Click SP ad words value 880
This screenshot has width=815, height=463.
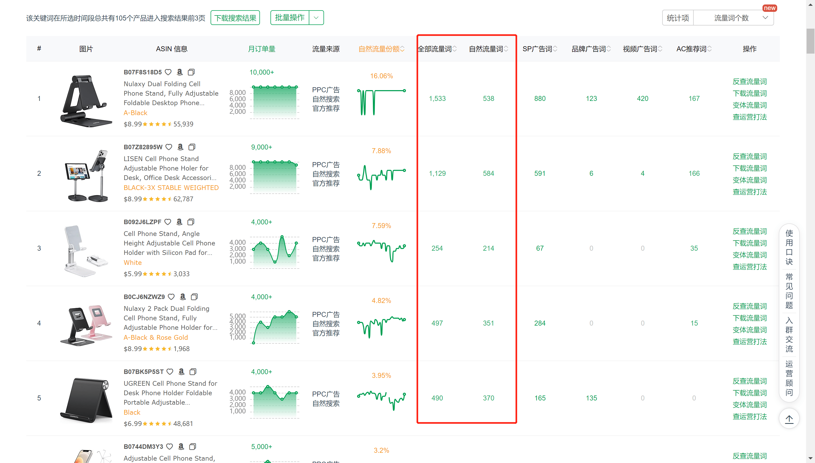540,99
